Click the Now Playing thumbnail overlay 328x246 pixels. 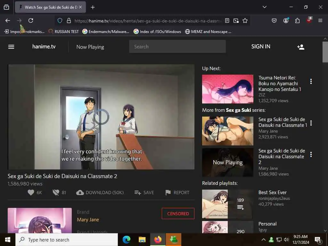point(228,162)
